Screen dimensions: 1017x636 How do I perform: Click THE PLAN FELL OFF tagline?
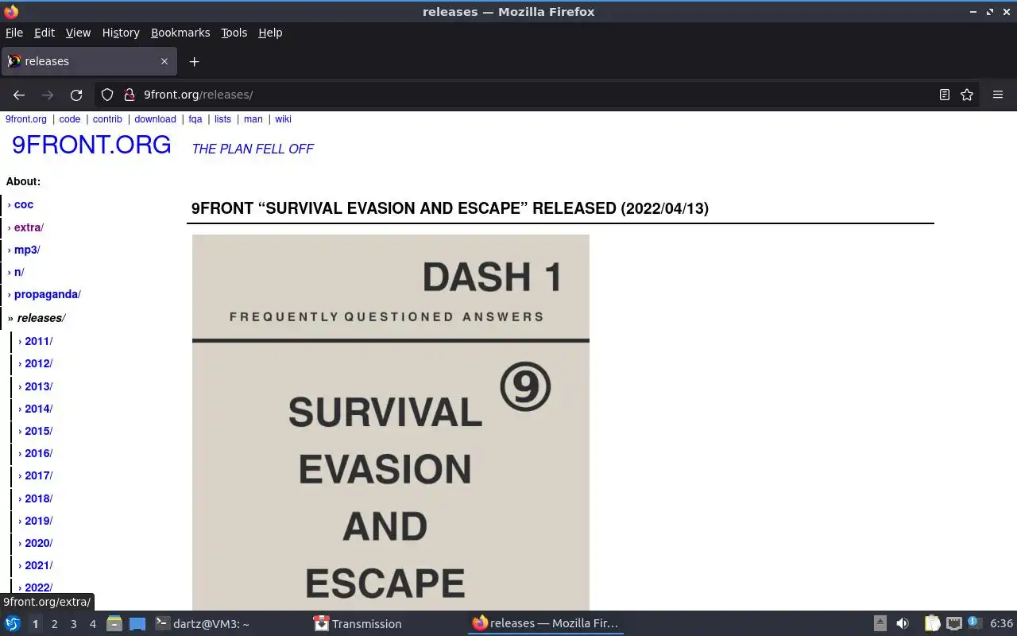[x=253, y=149]
